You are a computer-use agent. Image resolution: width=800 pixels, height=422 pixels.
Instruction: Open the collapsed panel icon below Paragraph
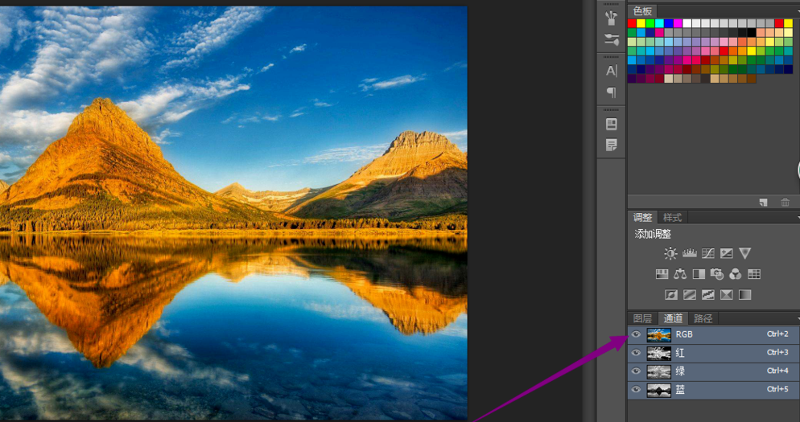tap(611, 124)
